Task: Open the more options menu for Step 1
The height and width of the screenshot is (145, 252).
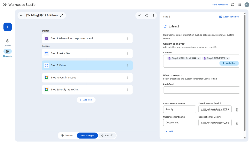Action: click(128, 39)
